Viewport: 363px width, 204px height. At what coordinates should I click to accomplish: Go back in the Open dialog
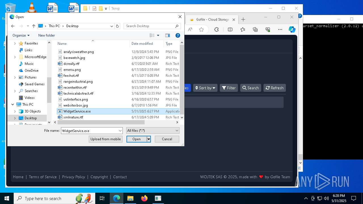(x=13, y=26)
